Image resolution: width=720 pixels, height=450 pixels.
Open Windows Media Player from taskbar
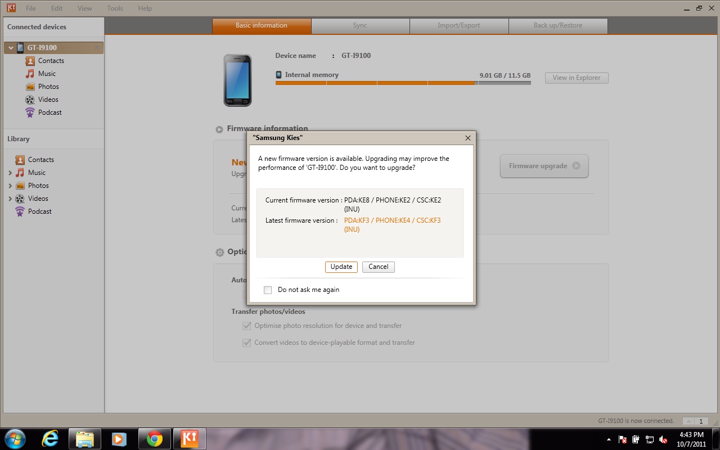119,439
